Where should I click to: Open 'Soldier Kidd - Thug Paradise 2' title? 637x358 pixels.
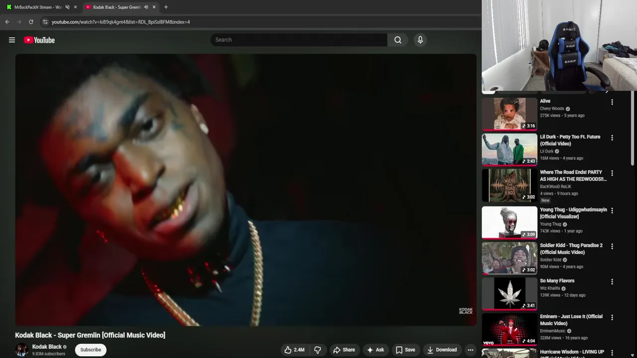pos(571,249)
